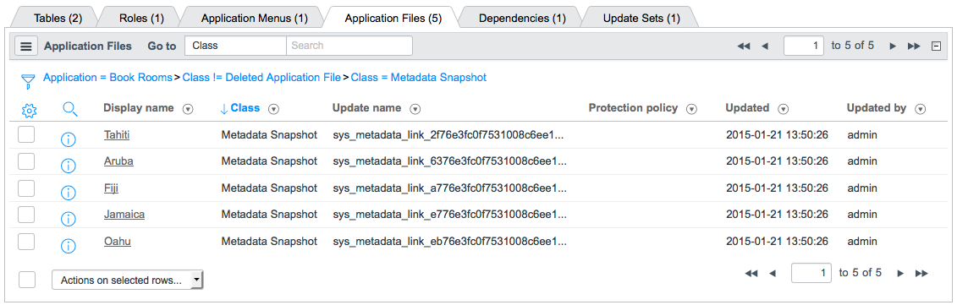
Task: Go to next page in top pager
Action: coord(893,46)
